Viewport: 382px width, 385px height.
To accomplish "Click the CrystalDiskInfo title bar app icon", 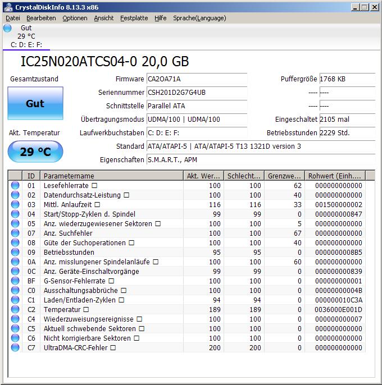I will [8, 7].
